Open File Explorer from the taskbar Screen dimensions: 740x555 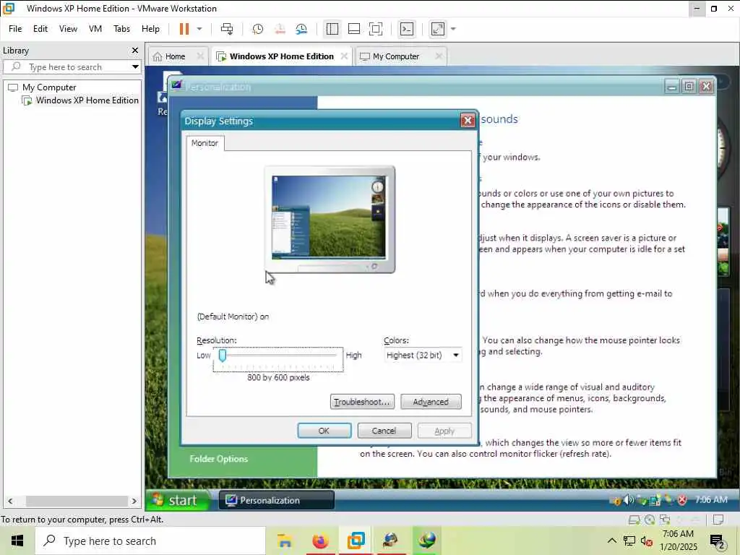pyautogui.click(x=285, y=541)
